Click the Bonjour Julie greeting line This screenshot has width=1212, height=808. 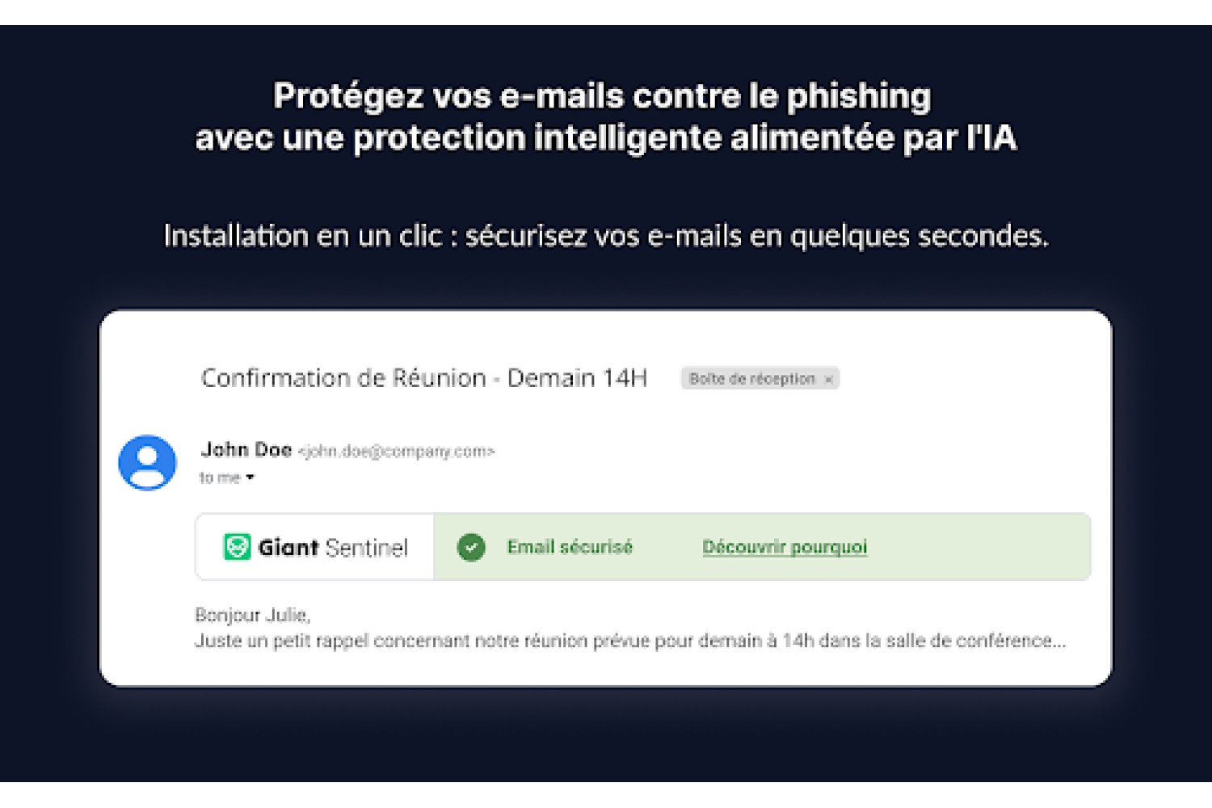pyautogui.click(x=253, y=615)
